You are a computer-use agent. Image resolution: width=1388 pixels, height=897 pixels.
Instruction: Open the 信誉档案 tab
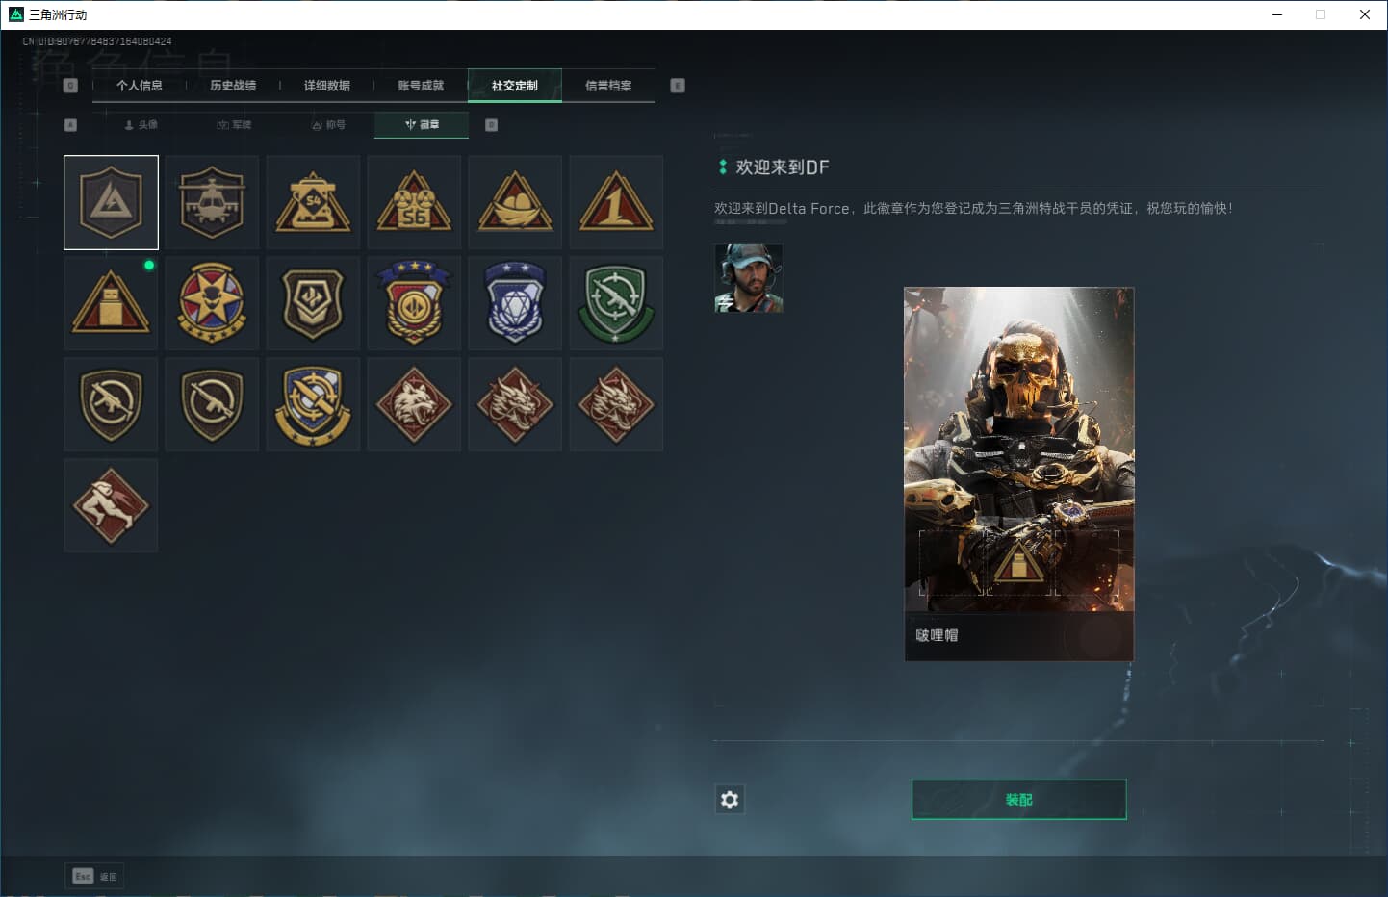pyautogui.click(x=608, y=86)
